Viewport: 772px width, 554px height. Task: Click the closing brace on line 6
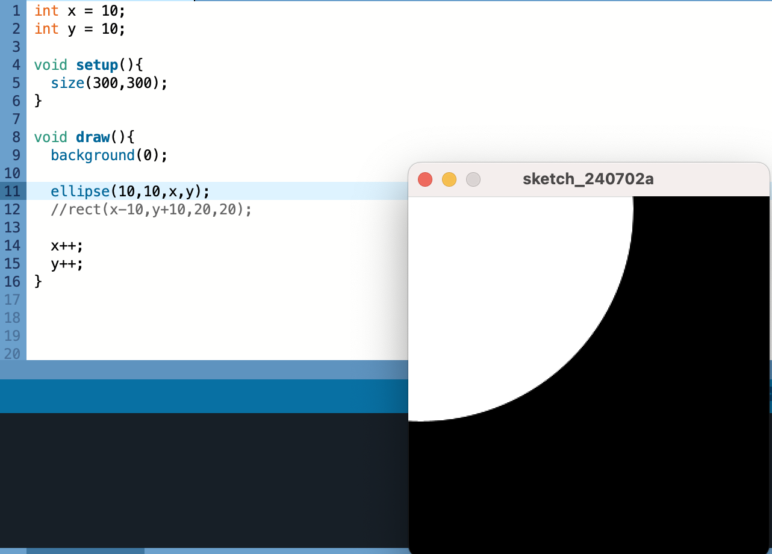39,101
